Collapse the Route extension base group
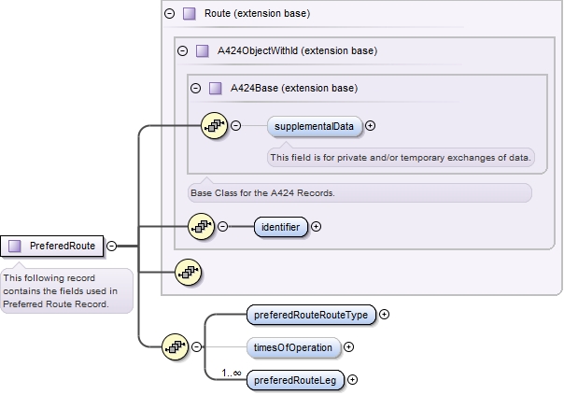Screen dimensions: 564x395 [169, 14]
